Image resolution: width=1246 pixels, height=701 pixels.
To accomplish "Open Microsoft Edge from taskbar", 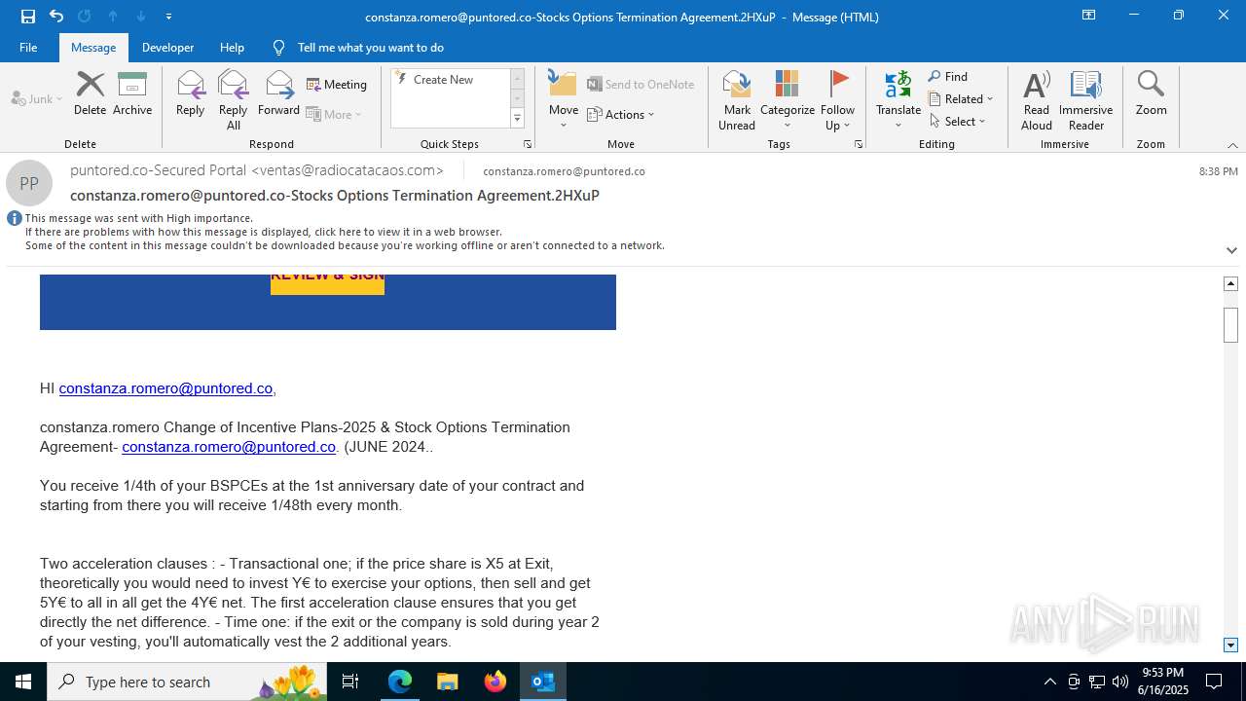I will (400, 682).
